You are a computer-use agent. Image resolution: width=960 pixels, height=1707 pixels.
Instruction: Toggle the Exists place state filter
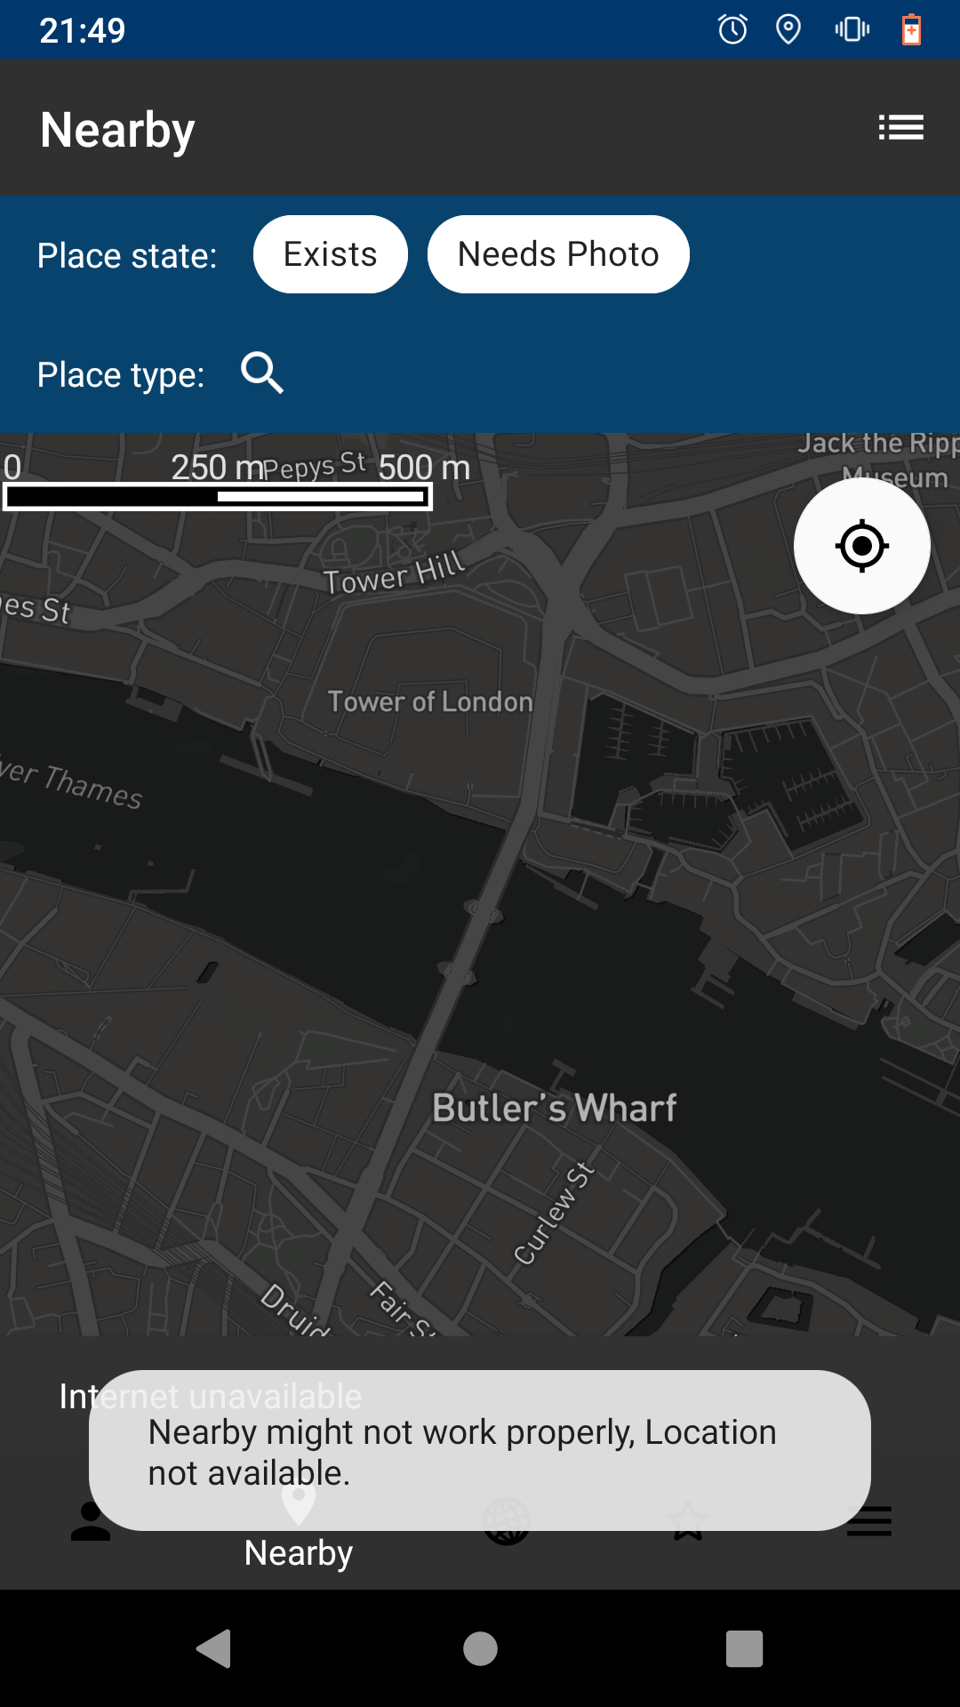pyautogui.click(x=330, y=253)
